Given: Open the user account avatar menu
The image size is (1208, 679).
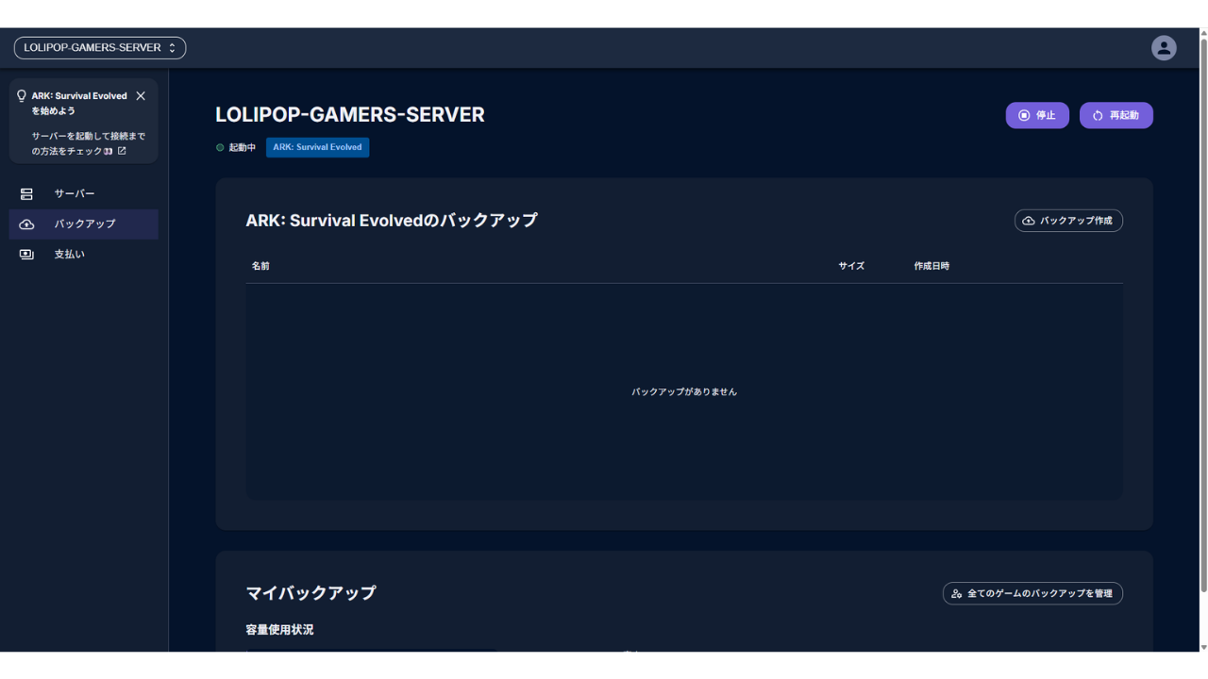Looking at the screenshot, I should tap(1164, 48).
